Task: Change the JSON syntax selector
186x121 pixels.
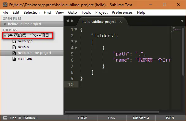Action: pyautogui.click(x=170, y=118)
